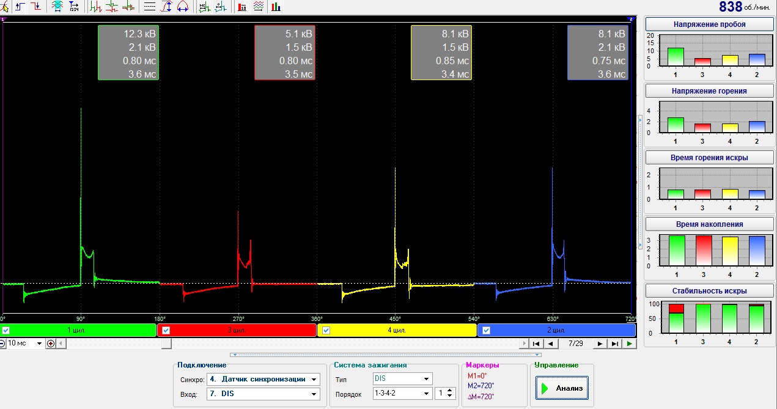Image resolution: width=777 pixels, height=409 pixels.
Task: Jump to the first frame
Action: coord(536,344)
